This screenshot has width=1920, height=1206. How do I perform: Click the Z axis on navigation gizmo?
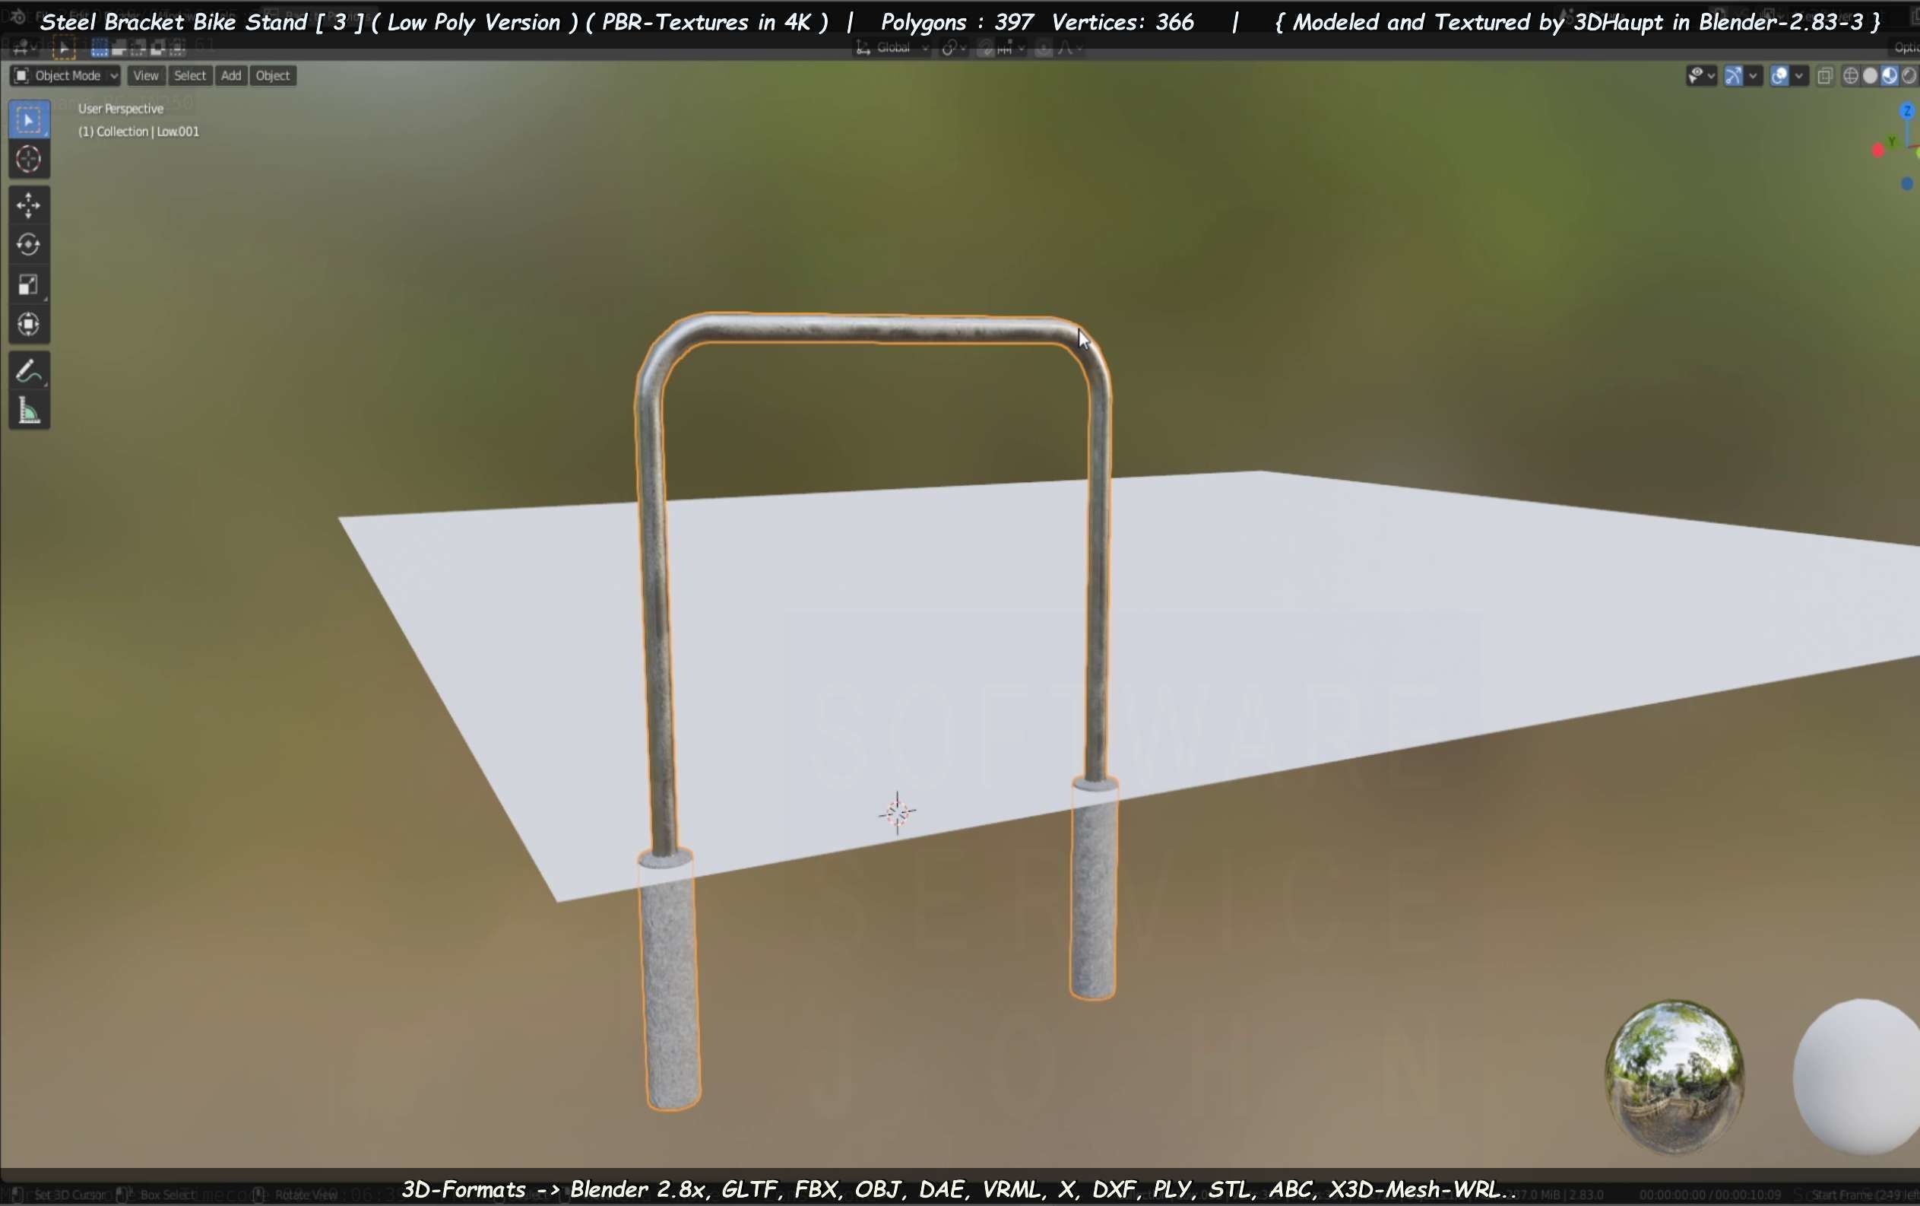(x=1906, y=111)
